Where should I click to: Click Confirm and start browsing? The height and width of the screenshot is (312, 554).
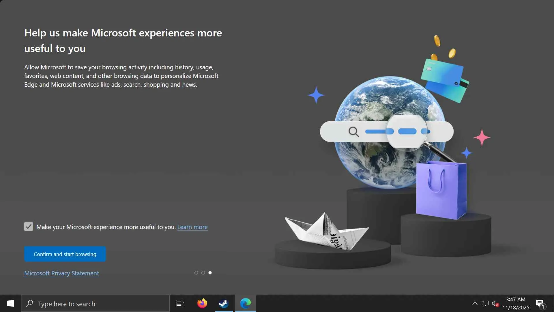coord(65,254)
